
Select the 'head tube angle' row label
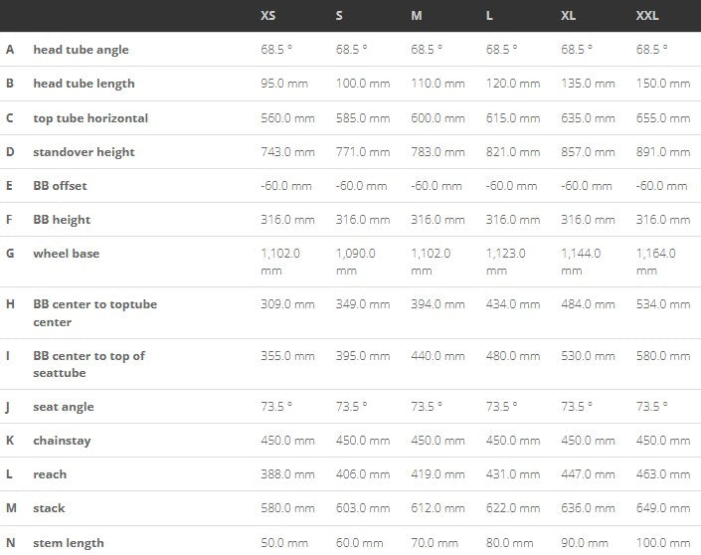click(x=81, y=50)
